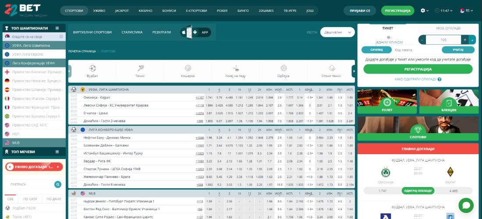Image resolution: width=482 pixels, height=219 pixels.
Task: Click help icon next to КАКО ОДИГРАТИ ОПКЛАДУ
Action: [439, 79]
